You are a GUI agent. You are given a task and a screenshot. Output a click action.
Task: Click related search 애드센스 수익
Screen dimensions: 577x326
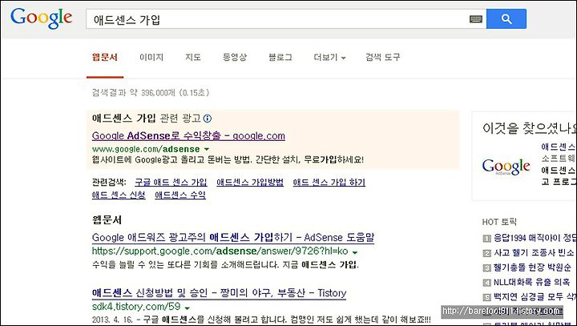coord(180,195)
